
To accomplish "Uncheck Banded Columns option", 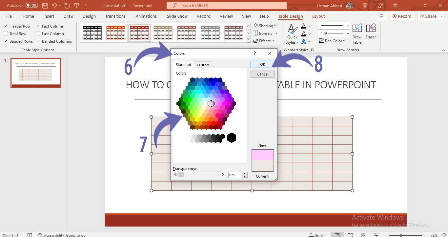I will tap(38, 41).
